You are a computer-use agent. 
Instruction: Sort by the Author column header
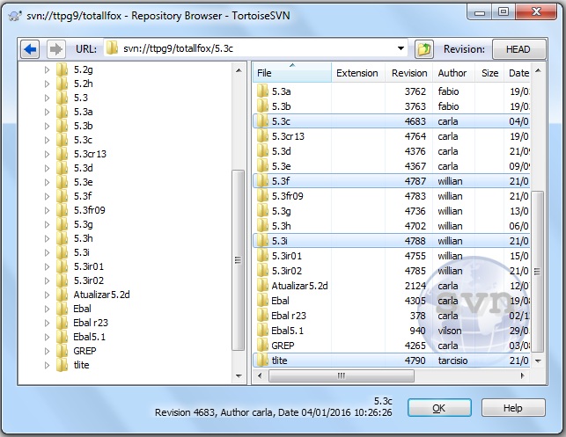tap(452, 72)
